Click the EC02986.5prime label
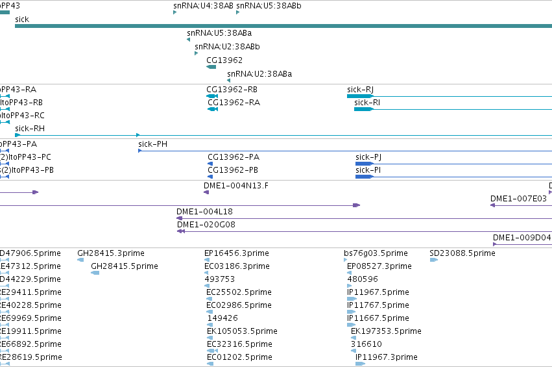The height and width of the screenshot is (367, 552). (x=239, y=306)
